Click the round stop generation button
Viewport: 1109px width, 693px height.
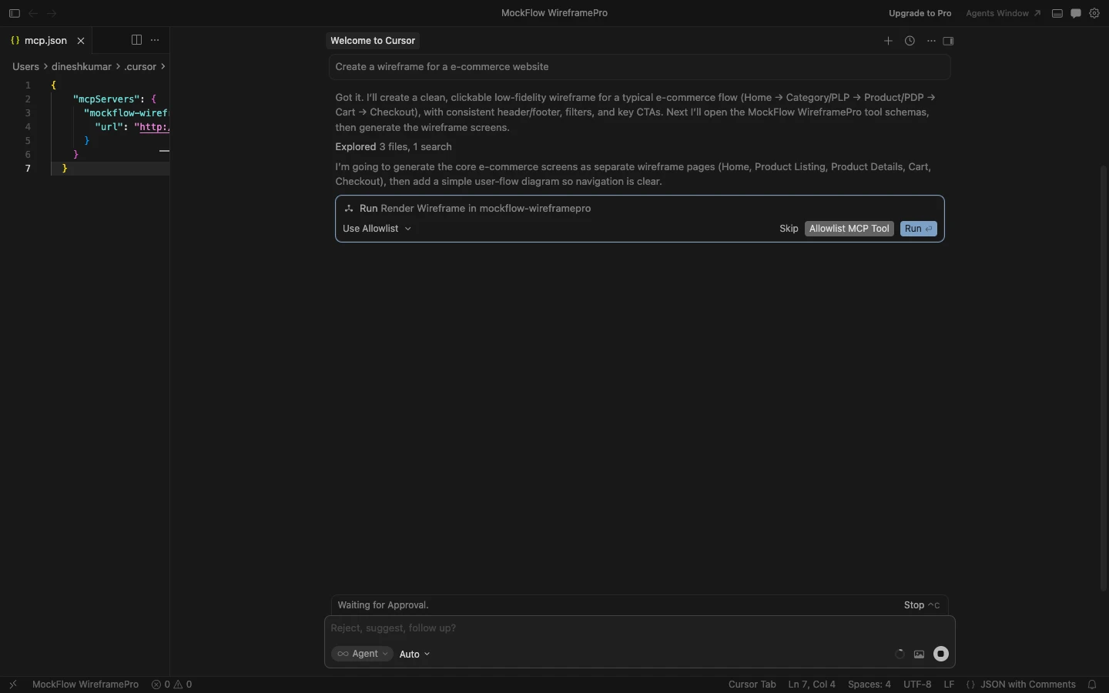(x=941, y=654)
